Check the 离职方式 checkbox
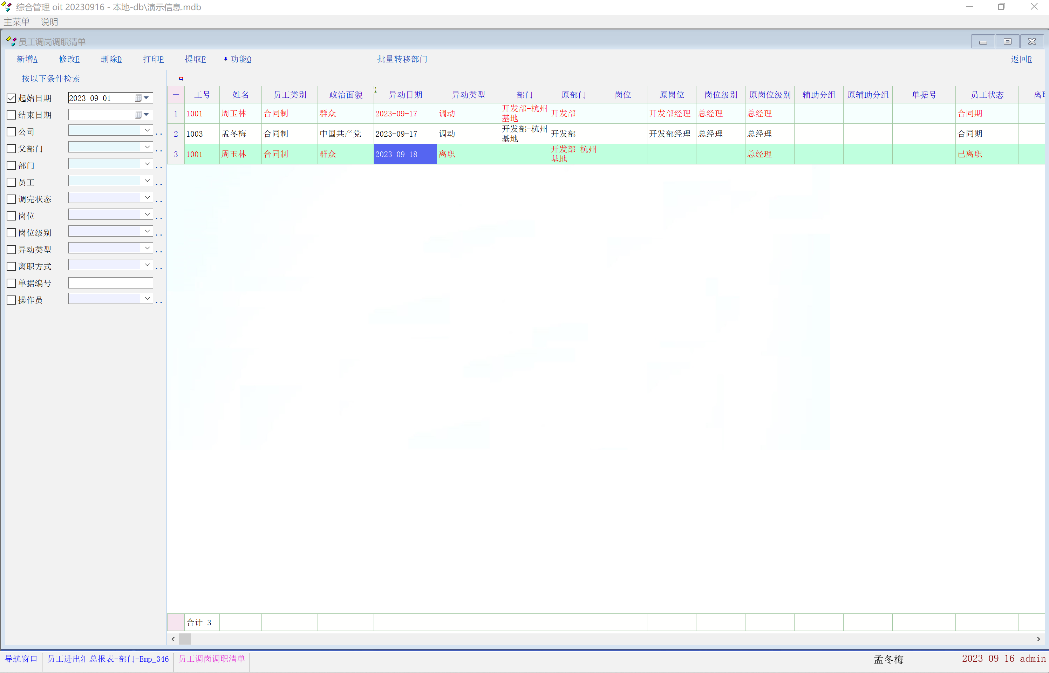 pyautogui.click(x=11, y=267)
